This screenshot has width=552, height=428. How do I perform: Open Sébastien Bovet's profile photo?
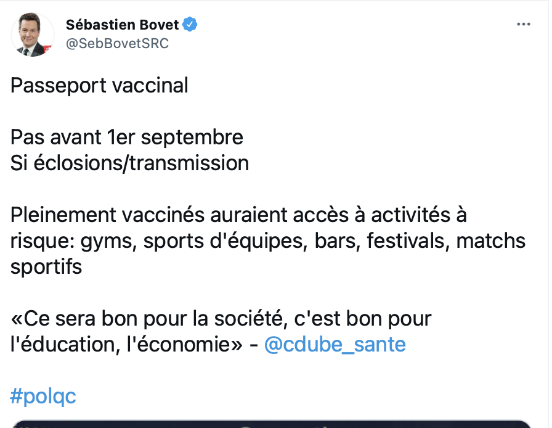point(33,35)
